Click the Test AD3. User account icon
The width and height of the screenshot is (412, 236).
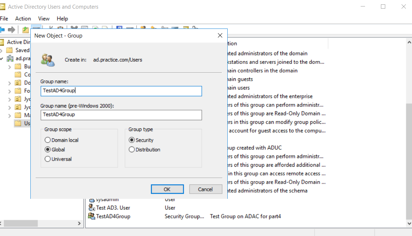[92, 207]
